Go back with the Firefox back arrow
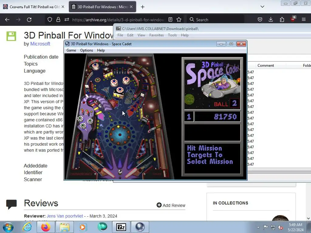The image size is (311, 233). click(x=7, y=20)
